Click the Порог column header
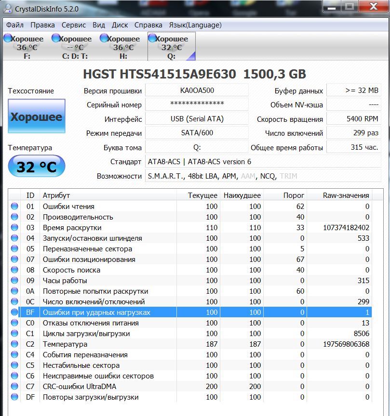Viewport: 390px width, 416px height. (285, 195)
